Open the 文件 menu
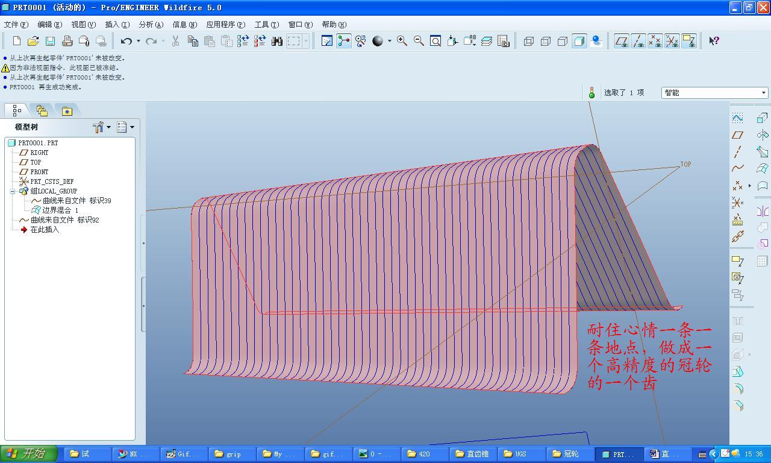 16,25
